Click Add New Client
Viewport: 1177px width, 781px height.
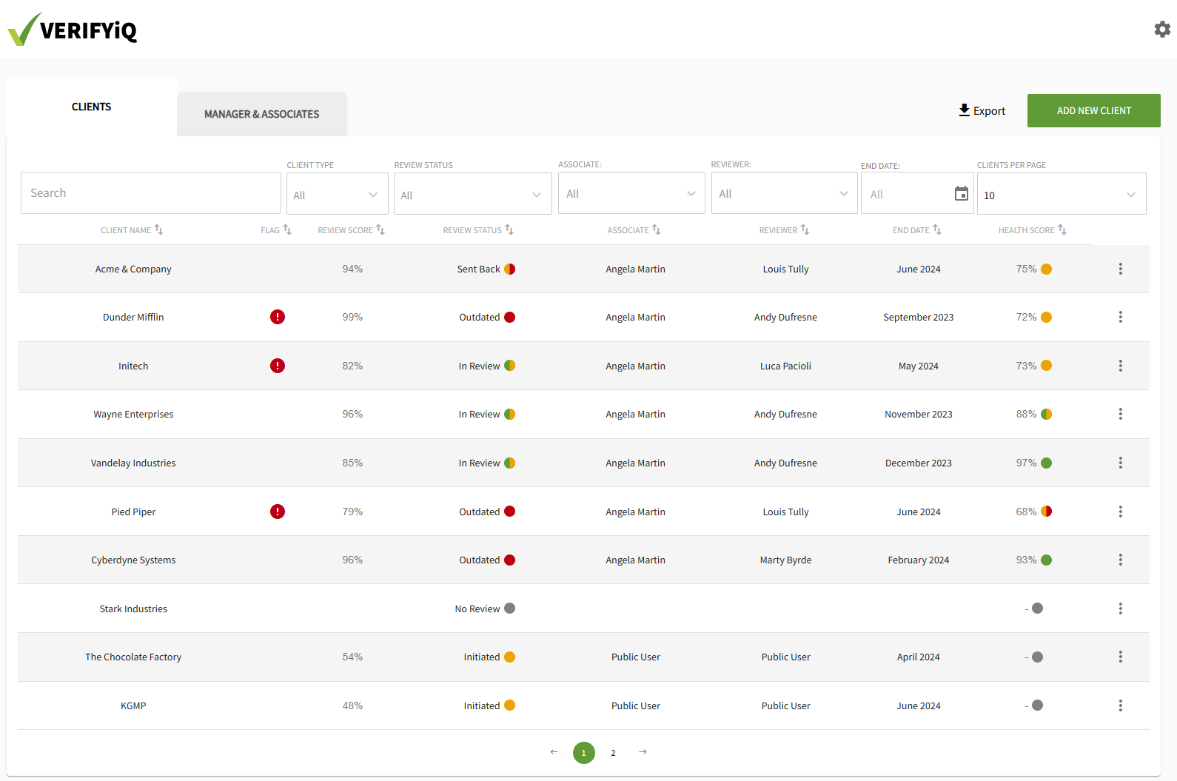pos(1094,110)
